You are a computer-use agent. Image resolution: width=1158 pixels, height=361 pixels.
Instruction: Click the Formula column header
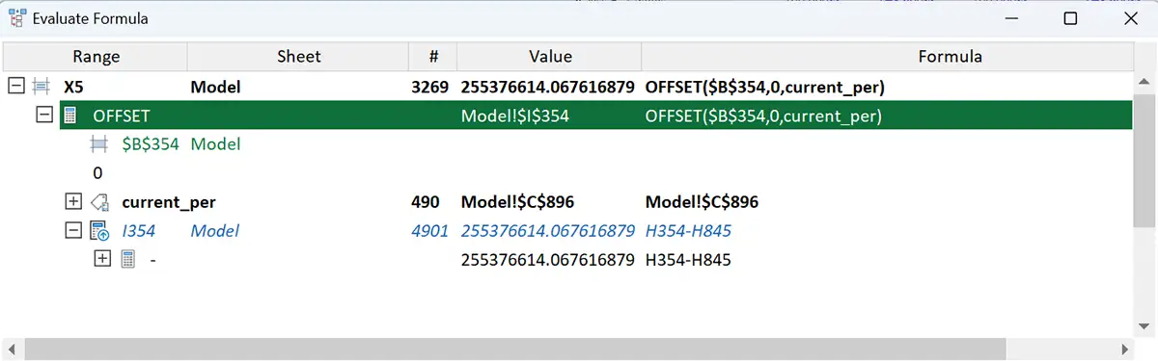950,57
